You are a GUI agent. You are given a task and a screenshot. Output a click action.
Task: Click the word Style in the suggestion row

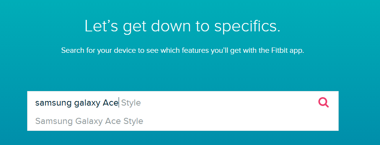133,121
